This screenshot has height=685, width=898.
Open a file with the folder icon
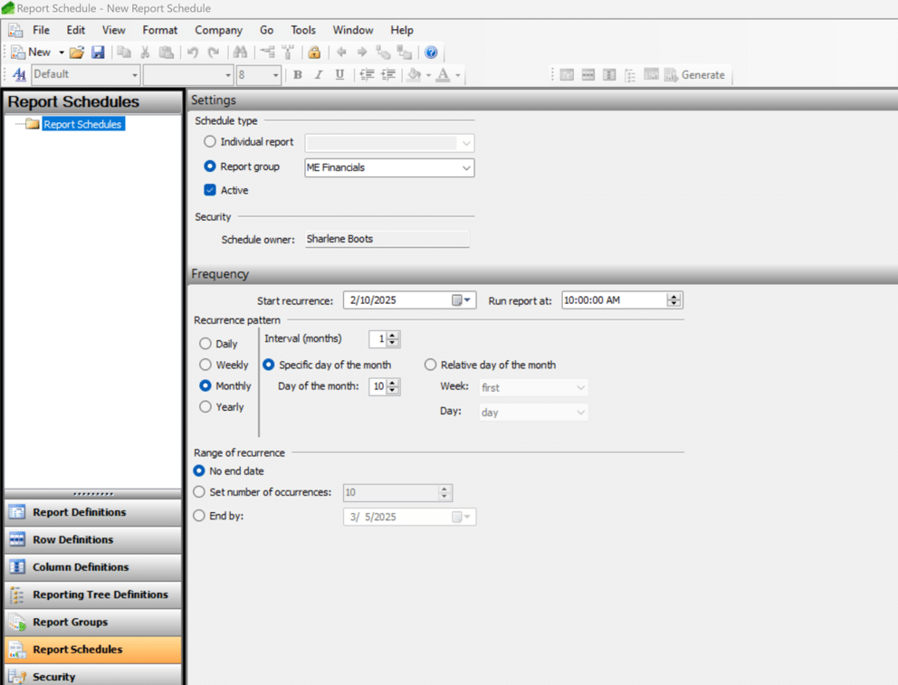point(77,52)
